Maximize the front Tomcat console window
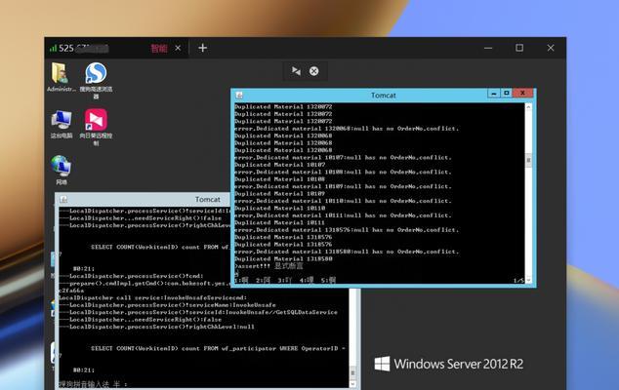Viewport: 619px width, 390px height. click(506, 93)
